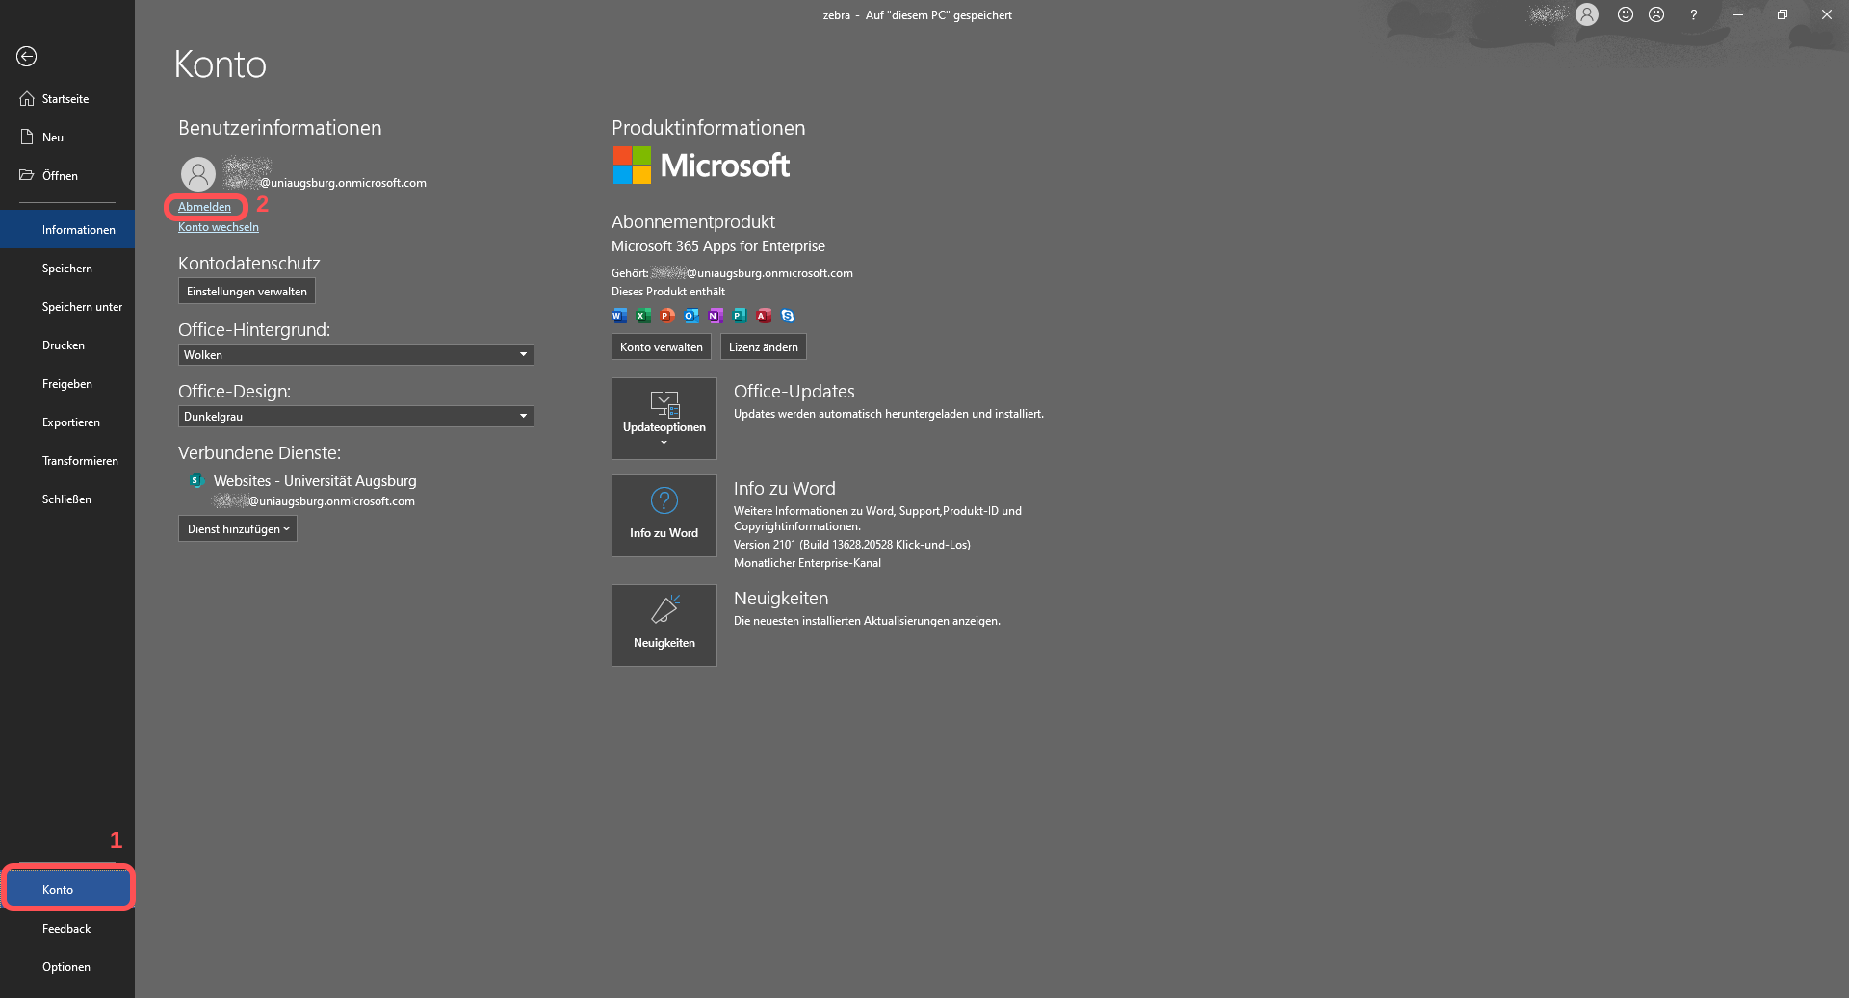Image resolution: width=1849 pixels, height=998 pixels.
Task: Click the OneNote product icon
Action: (x=716, y=316)
